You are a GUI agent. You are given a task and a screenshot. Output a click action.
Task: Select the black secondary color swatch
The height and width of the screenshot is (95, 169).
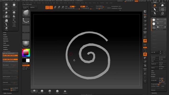click(24, 60)
